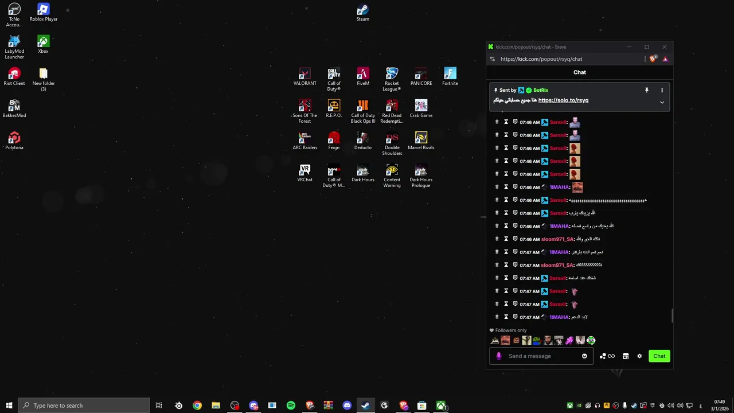Select the R.E.P.O. desktop icon

tap(334, 109)
